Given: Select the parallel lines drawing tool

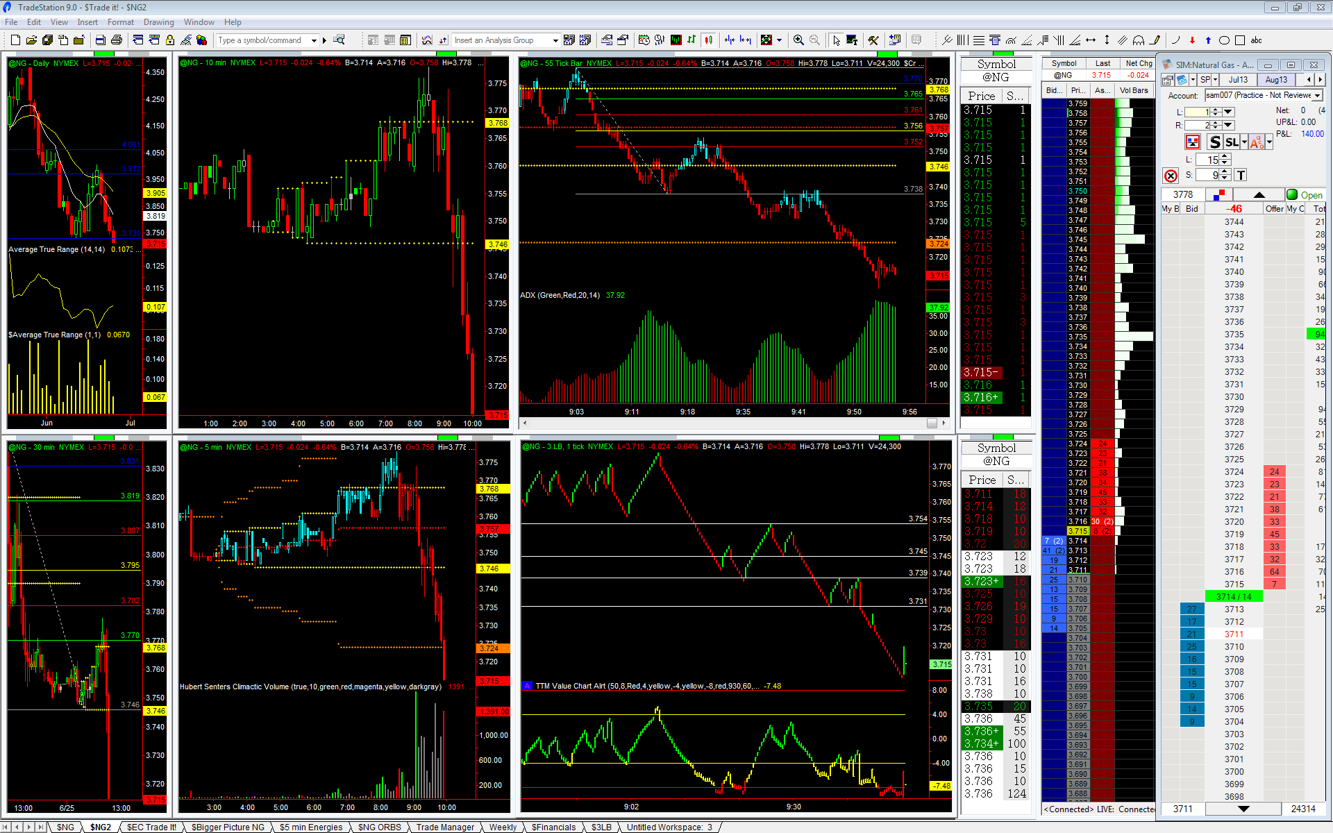Looking at the screenshot, I should point(1122,40).
